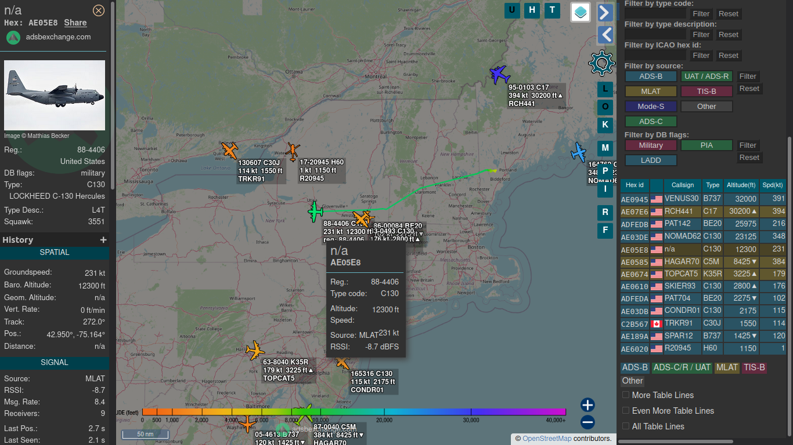Click the altitude color scale bar

click(354, 412)
